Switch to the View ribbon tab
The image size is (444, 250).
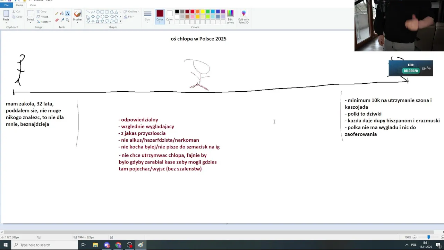[x=33, y=5]
